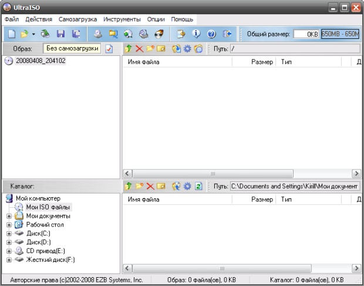The width and height of the screenshot is (364, 286).
Task: Click the image properties icon beside Без самозагрузки
Action: (x=109, y=49)
